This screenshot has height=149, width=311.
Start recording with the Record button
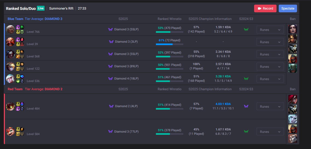(265, 8)
